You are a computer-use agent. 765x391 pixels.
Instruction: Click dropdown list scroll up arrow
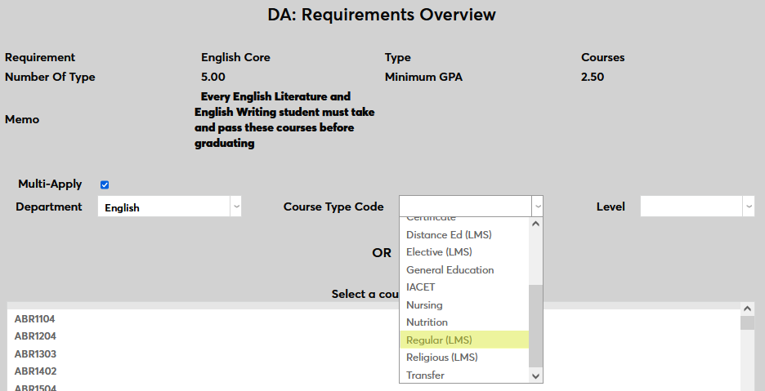[x=535, y=224]
